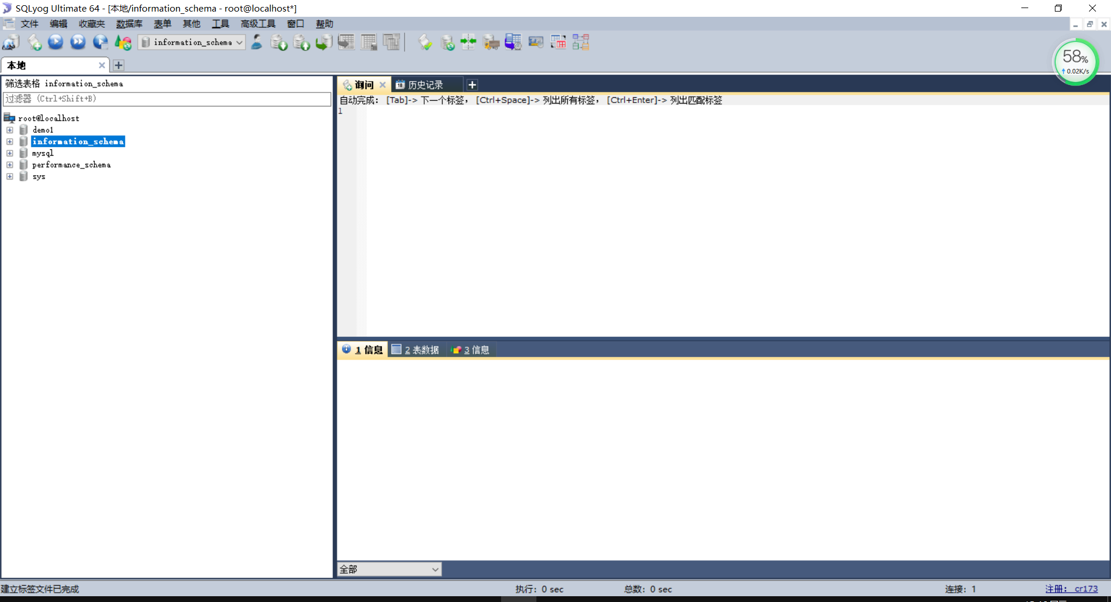Select the 1 信息 result tab
Viewport: 1111px width, 602px height.
click(363, 350)
